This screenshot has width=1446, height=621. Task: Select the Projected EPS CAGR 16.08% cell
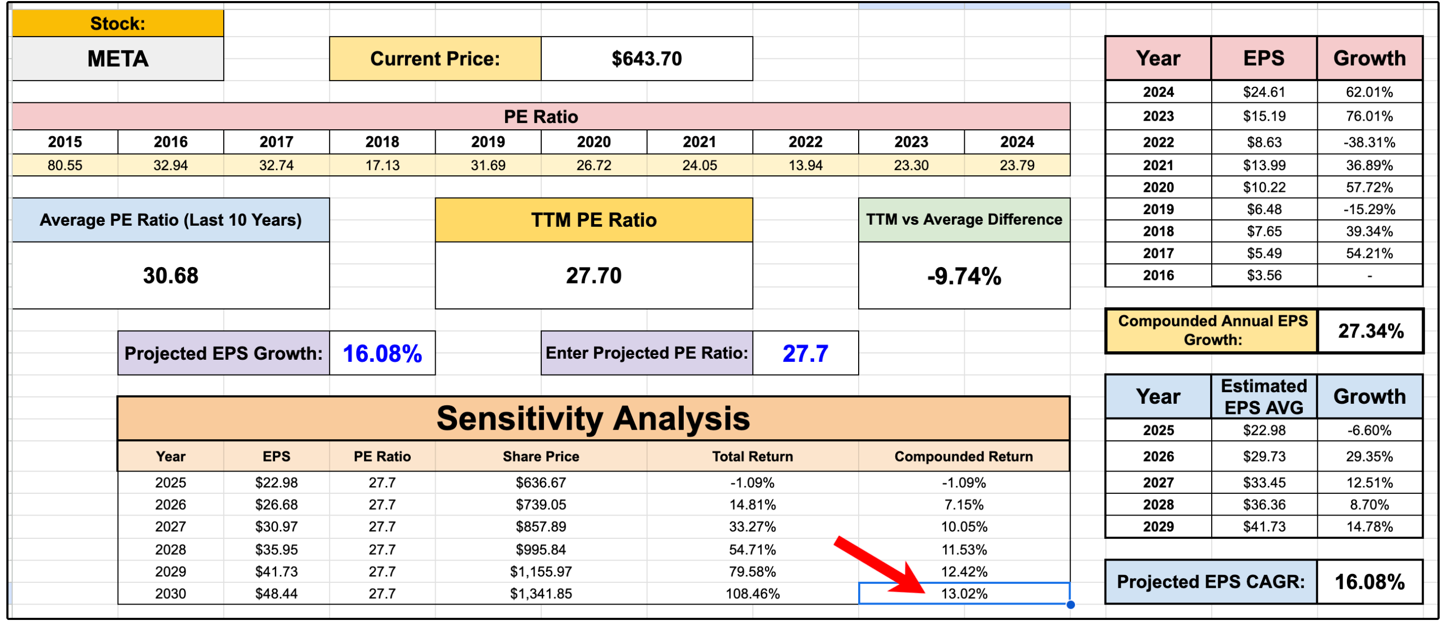point(1369,582)
